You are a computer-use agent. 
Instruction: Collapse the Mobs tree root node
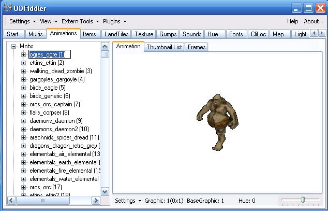pos(14,46)
